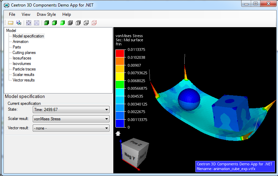The image size is (278, 176).
Task: Select Isosurfaces in the model tree
Action: [22, 58]
